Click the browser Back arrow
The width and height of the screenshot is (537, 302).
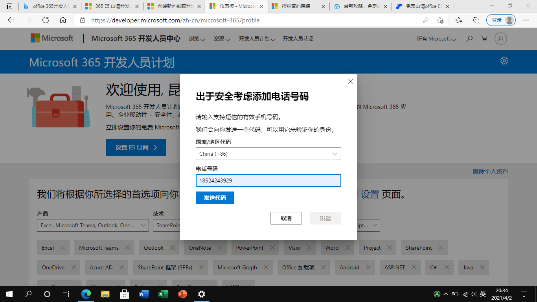pos(11,20)
